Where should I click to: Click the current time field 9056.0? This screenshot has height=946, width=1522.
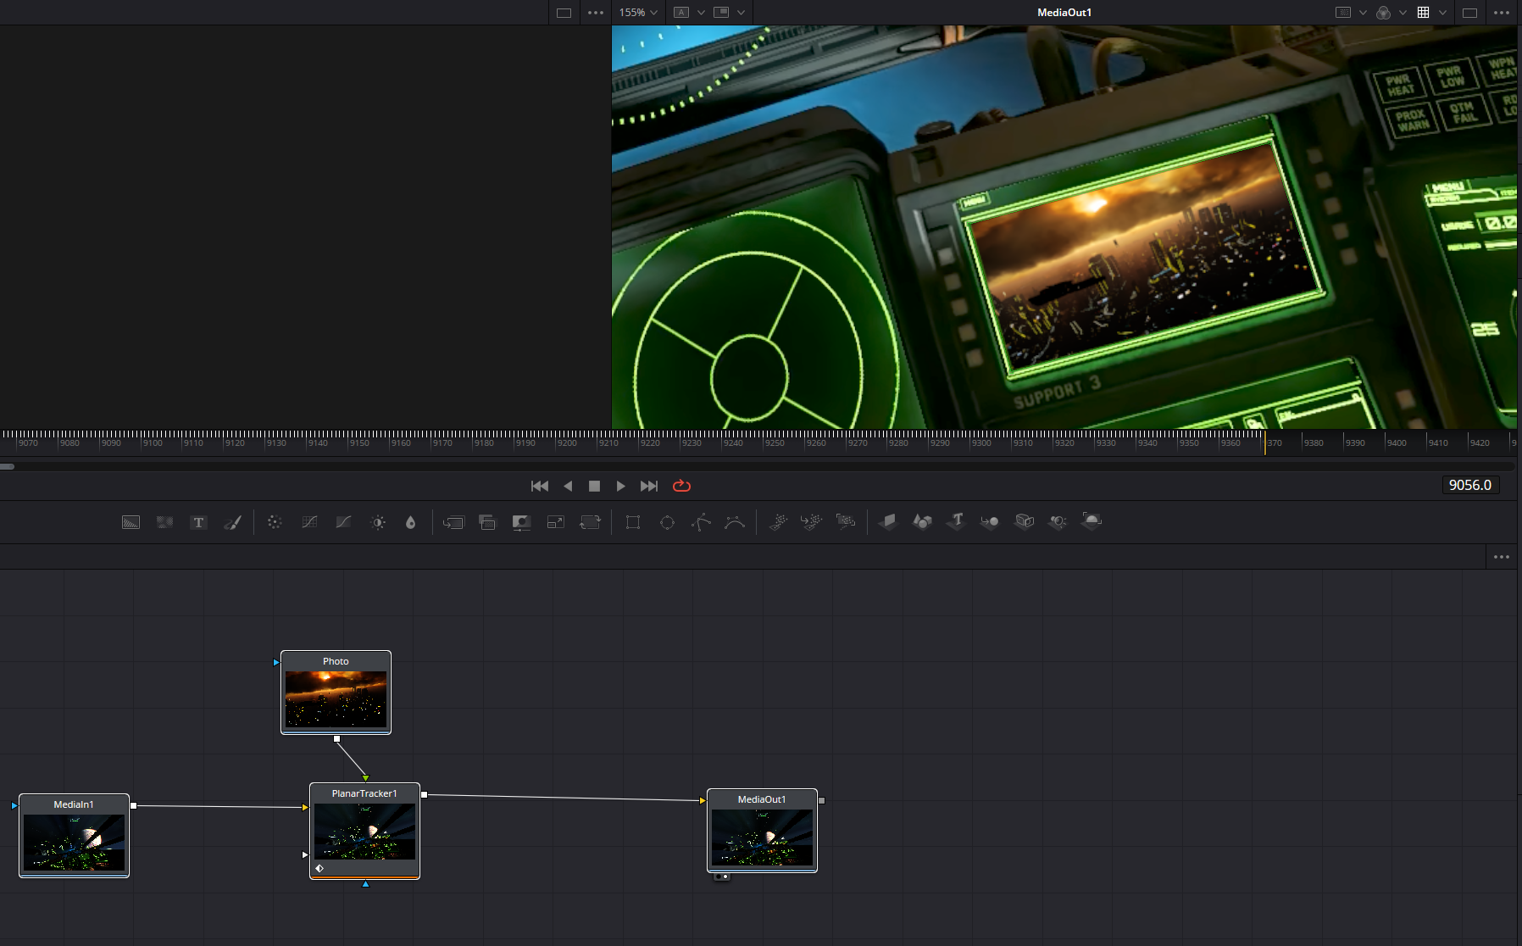pos(1470,485)
